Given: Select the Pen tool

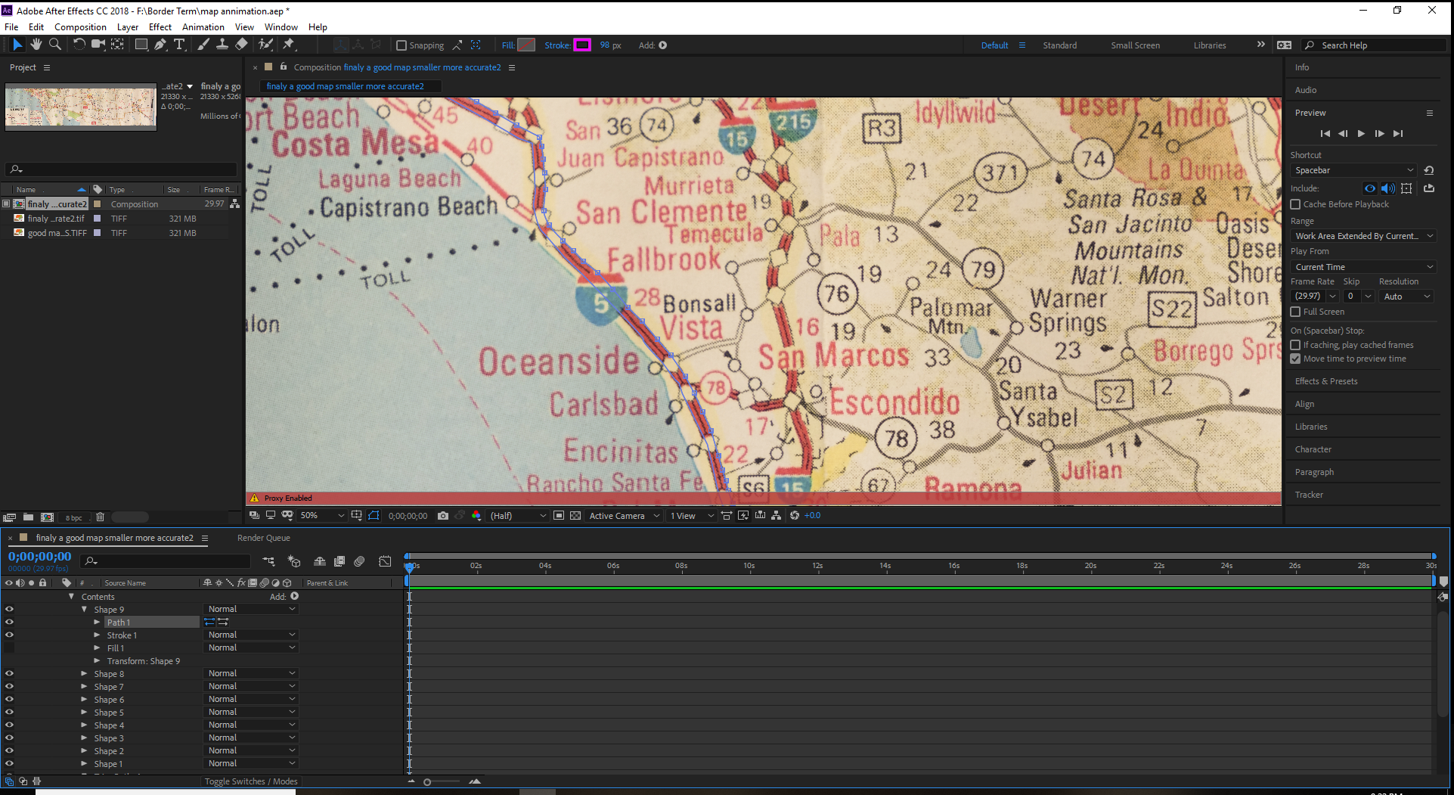Looking at the screenshot, I should (x=160, y=45).
